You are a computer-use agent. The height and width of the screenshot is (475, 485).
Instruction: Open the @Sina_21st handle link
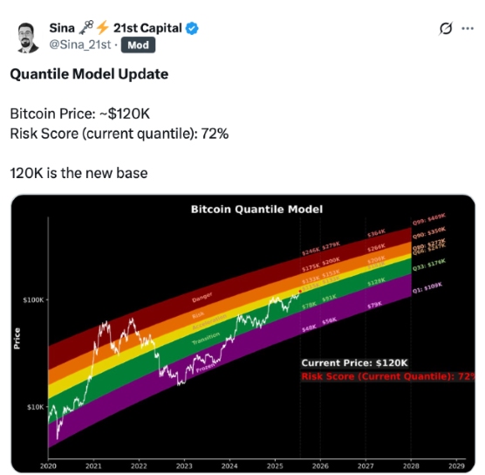coord(79,45)
